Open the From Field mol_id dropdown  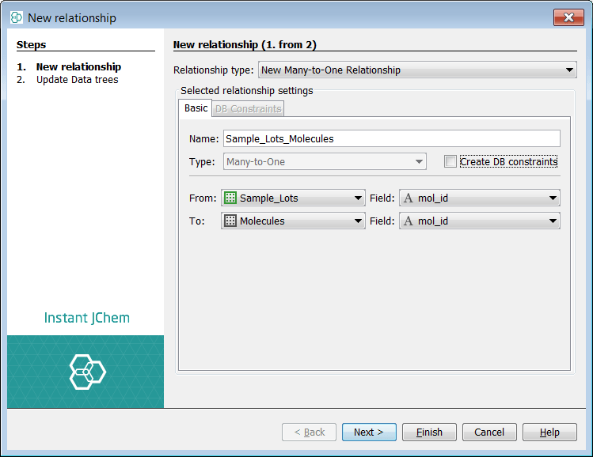[553, 198]
